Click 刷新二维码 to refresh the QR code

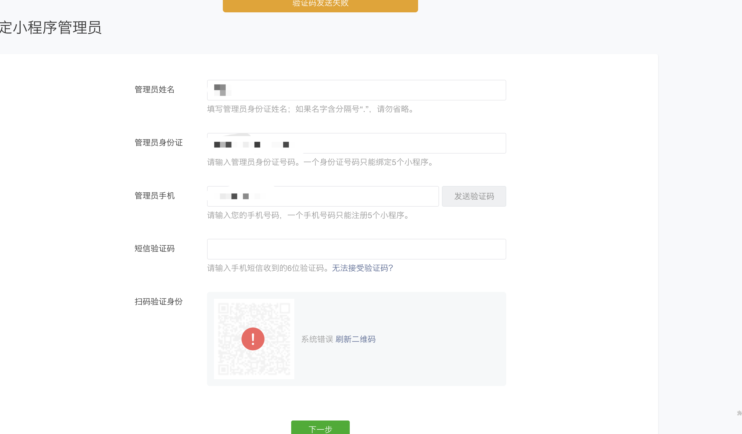click(x=355, y=339)
